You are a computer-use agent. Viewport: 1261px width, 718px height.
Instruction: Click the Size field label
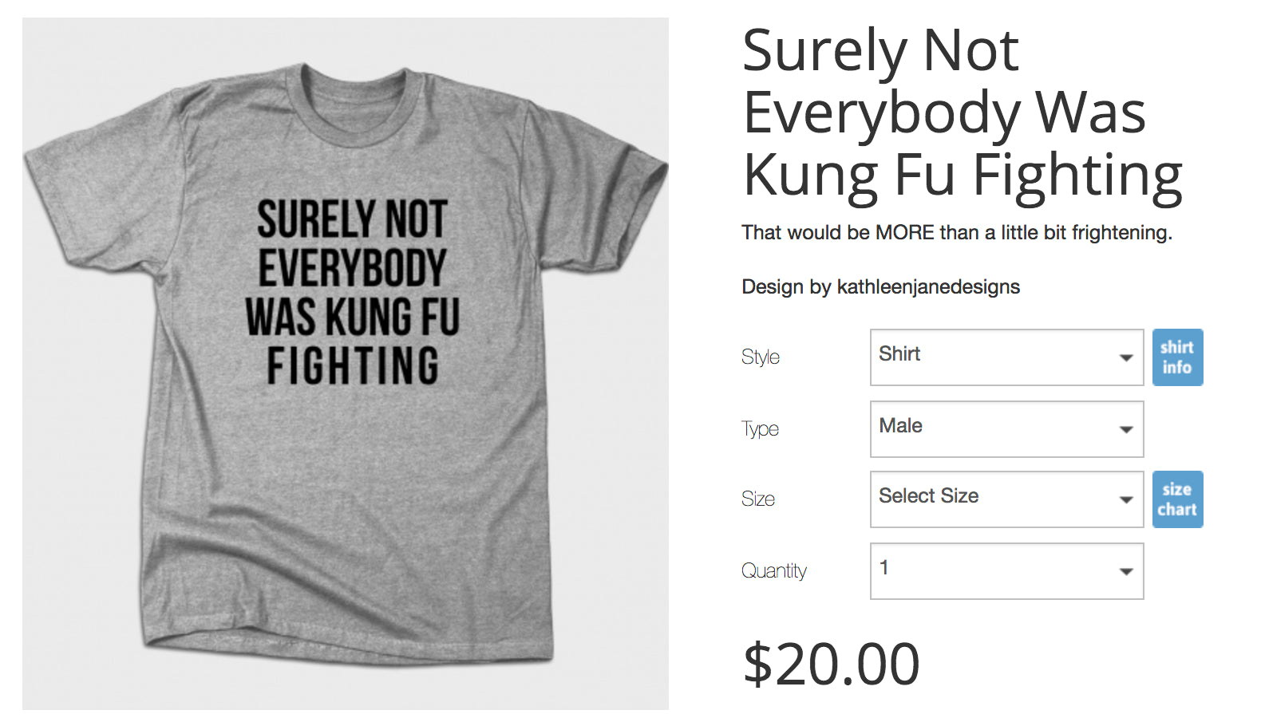758,499
